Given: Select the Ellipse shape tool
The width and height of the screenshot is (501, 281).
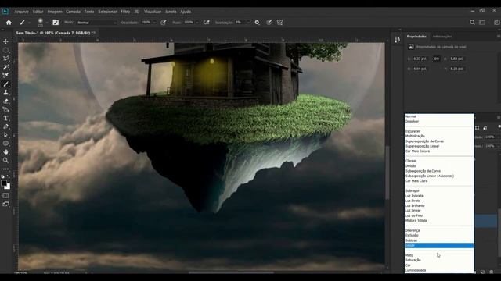Looking at the screenshot, I should (5, 144).
